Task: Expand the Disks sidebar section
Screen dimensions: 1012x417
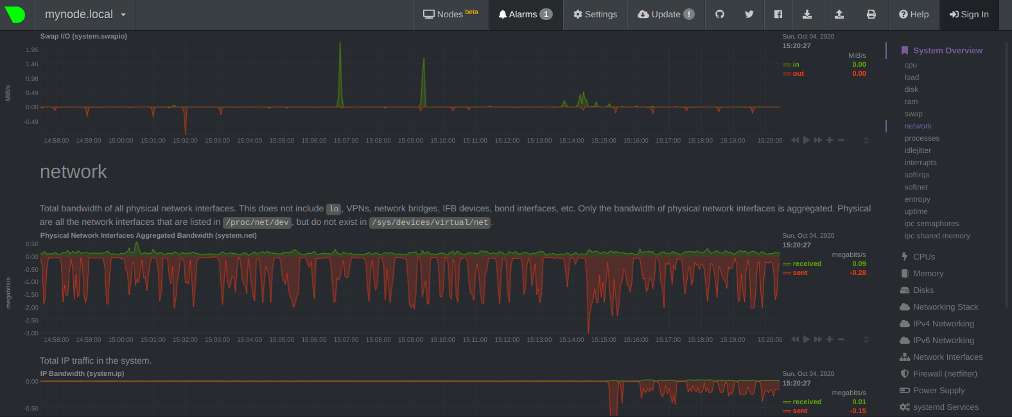Action: coord(917,290)
